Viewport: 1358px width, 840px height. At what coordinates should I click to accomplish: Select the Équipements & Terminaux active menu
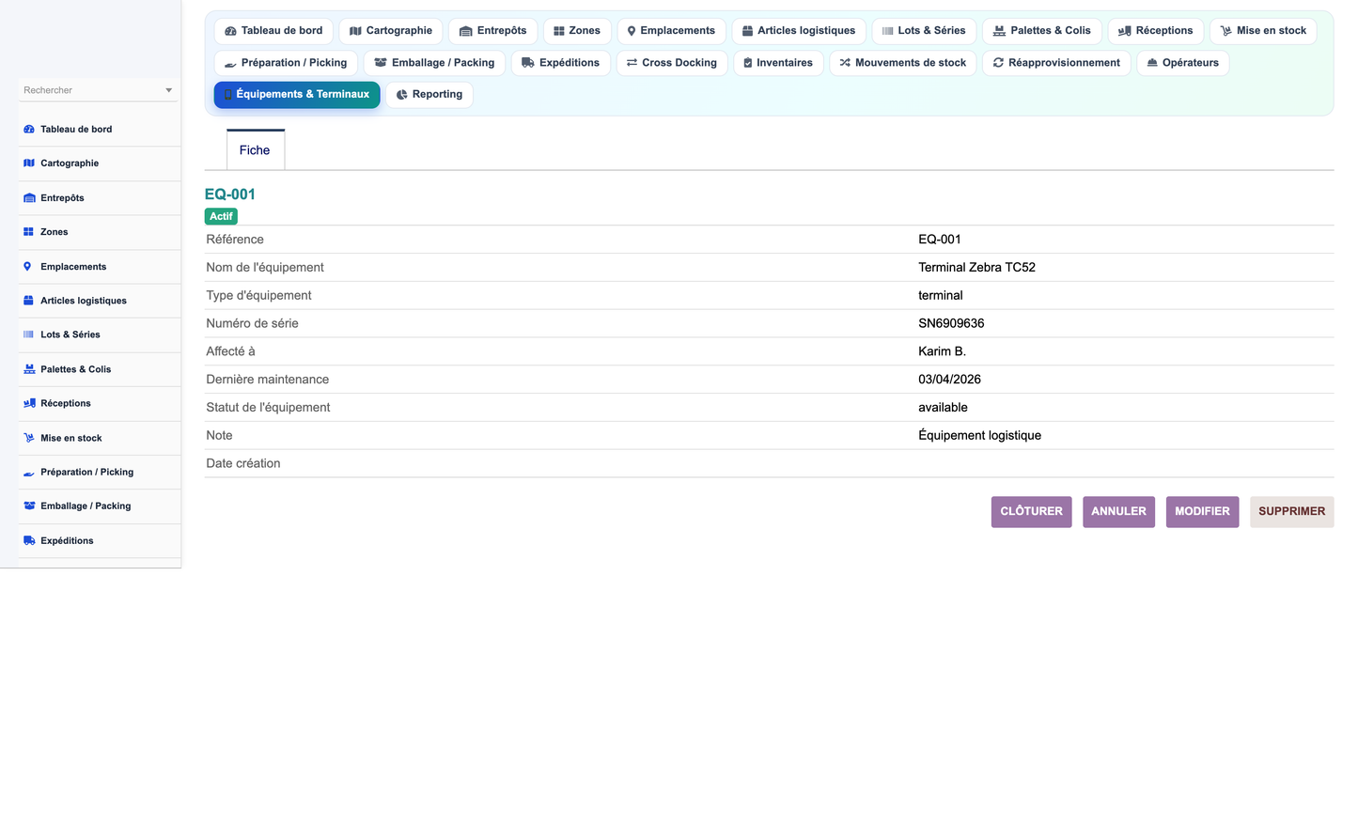click(297, 95)
